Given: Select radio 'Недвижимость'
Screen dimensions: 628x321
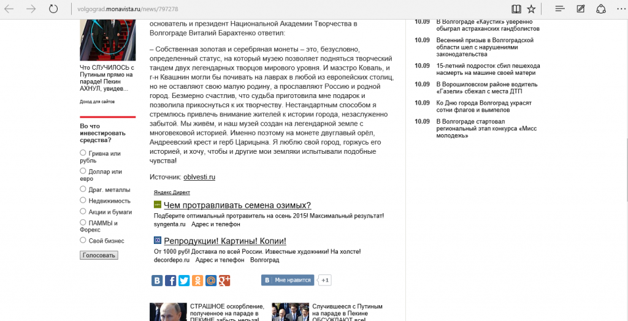Looking at the screenshot, I should (x=83, y=200).
